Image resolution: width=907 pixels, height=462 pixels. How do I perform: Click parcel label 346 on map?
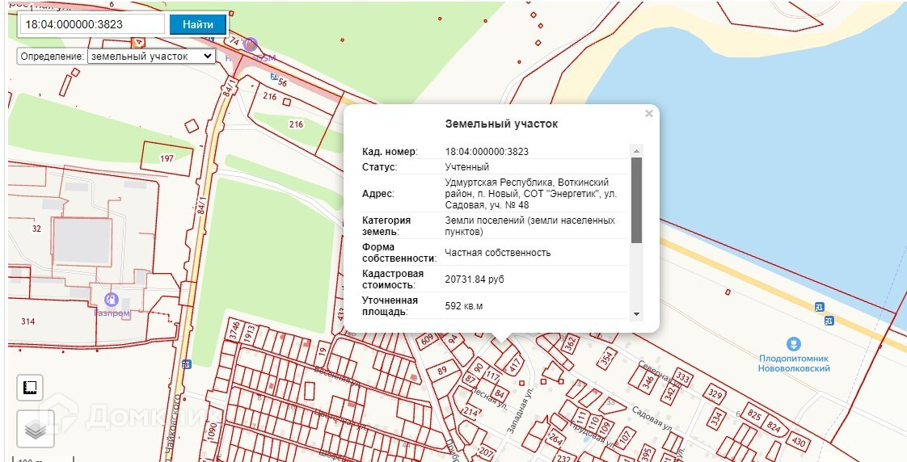pyautogui.click(x=648, y=381)
